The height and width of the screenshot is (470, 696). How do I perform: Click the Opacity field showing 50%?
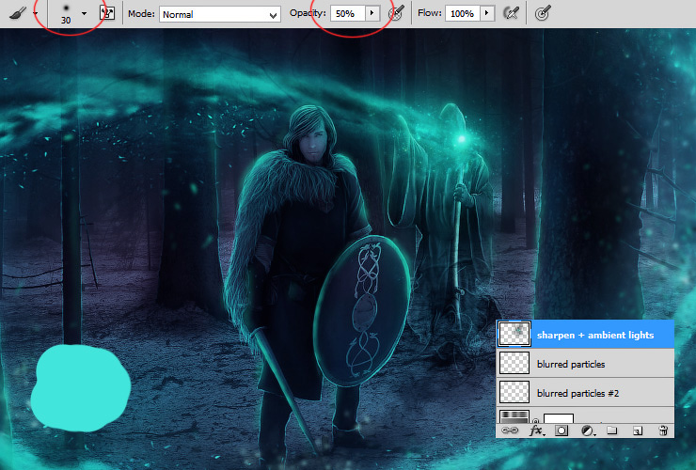click(x=348, y=14)
